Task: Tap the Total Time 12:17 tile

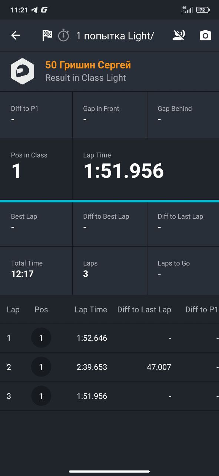Action: coord(36,270)
